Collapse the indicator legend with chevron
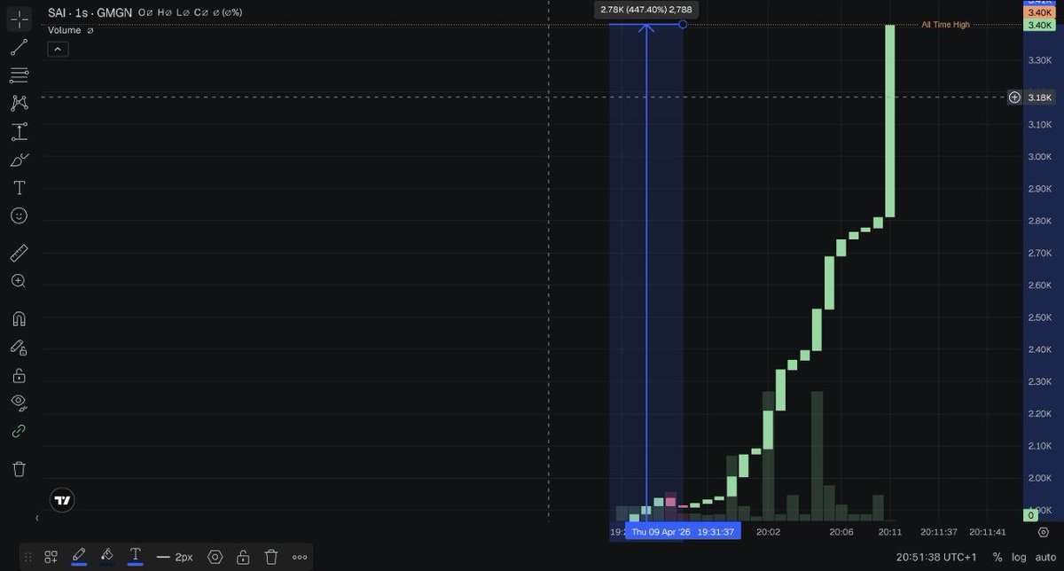Viewport: 1064px width, 571px height. pyautogui.click(x=58, y=49)
